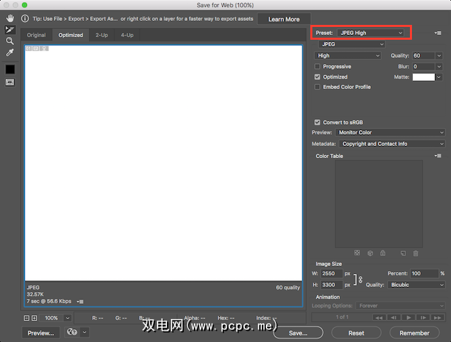
Task: Open the Quality value slider arrow
Action: click(439, 55)
